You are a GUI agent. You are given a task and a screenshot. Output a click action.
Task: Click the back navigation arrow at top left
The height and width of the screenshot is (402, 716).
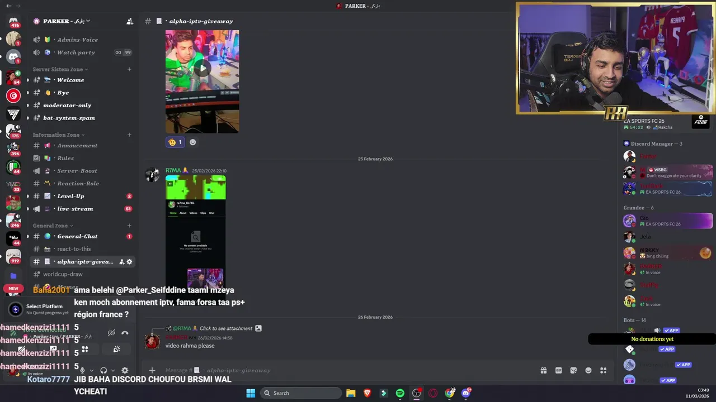(x=8, y=6)
